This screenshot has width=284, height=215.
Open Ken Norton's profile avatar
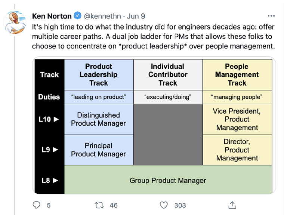click(15, 22)
